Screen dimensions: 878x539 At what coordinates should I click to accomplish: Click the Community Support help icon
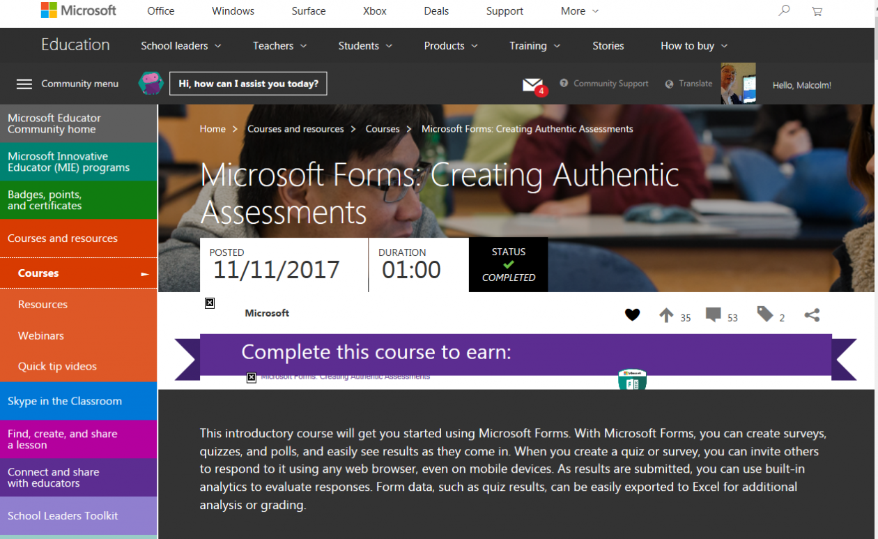pyautogui.click(x=564, y=84)
